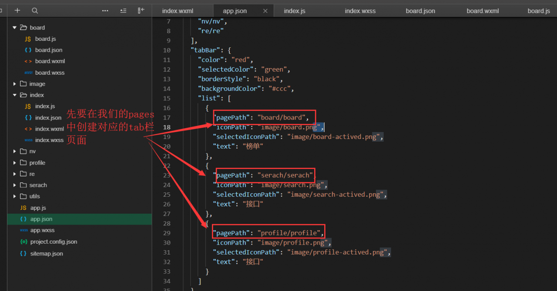Click the folder icon beside board

[23, 27]
